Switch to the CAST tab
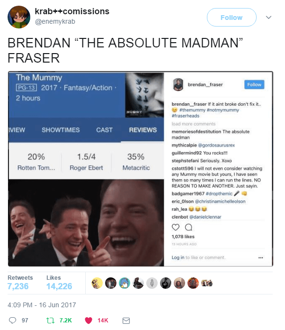The width and height of the screenshot is (285, 330). tap(104, 130)
